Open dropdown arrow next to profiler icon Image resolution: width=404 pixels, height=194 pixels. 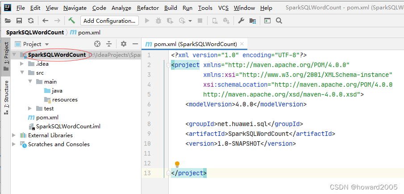190,21
